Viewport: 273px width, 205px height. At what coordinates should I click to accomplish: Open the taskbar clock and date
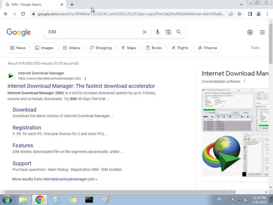[259, 200]
